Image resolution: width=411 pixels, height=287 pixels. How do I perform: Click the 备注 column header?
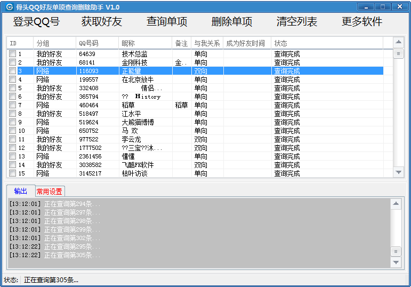182,43
